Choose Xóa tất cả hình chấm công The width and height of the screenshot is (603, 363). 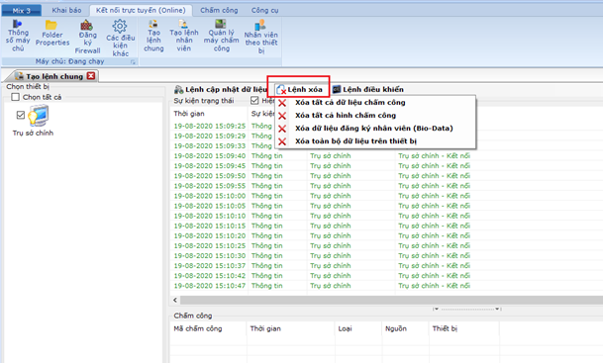point(375,116)
